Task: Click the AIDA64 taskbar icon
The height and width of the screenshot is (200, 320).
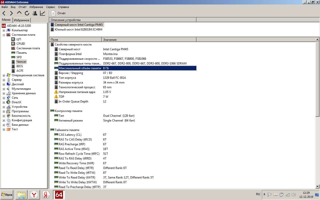Action: tap(59, 195)
